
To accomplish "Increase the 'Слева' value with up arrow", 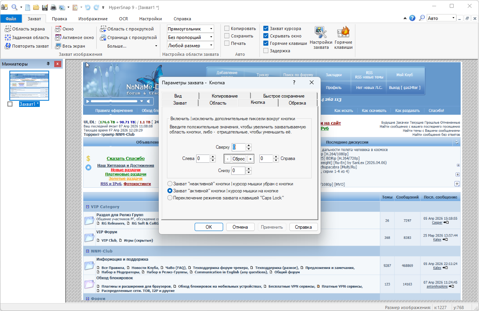I will coord(213,157).
